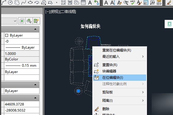This screenshot has width=173, height=115.
Task: Open the object type dropdown in properties
Action: (15, 21)
